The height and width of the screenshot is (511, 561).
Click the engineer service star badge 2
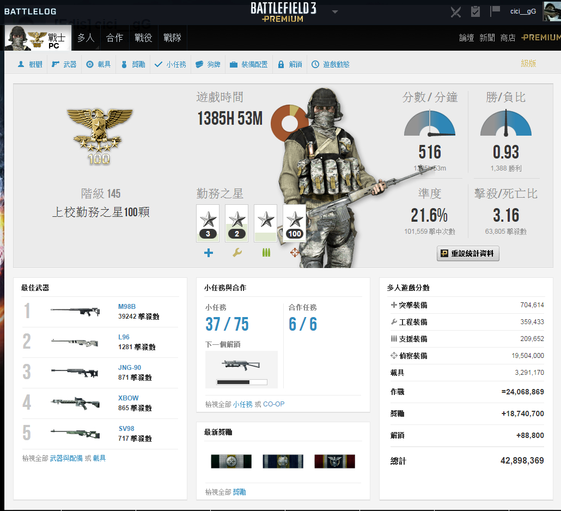click(236, 223)
